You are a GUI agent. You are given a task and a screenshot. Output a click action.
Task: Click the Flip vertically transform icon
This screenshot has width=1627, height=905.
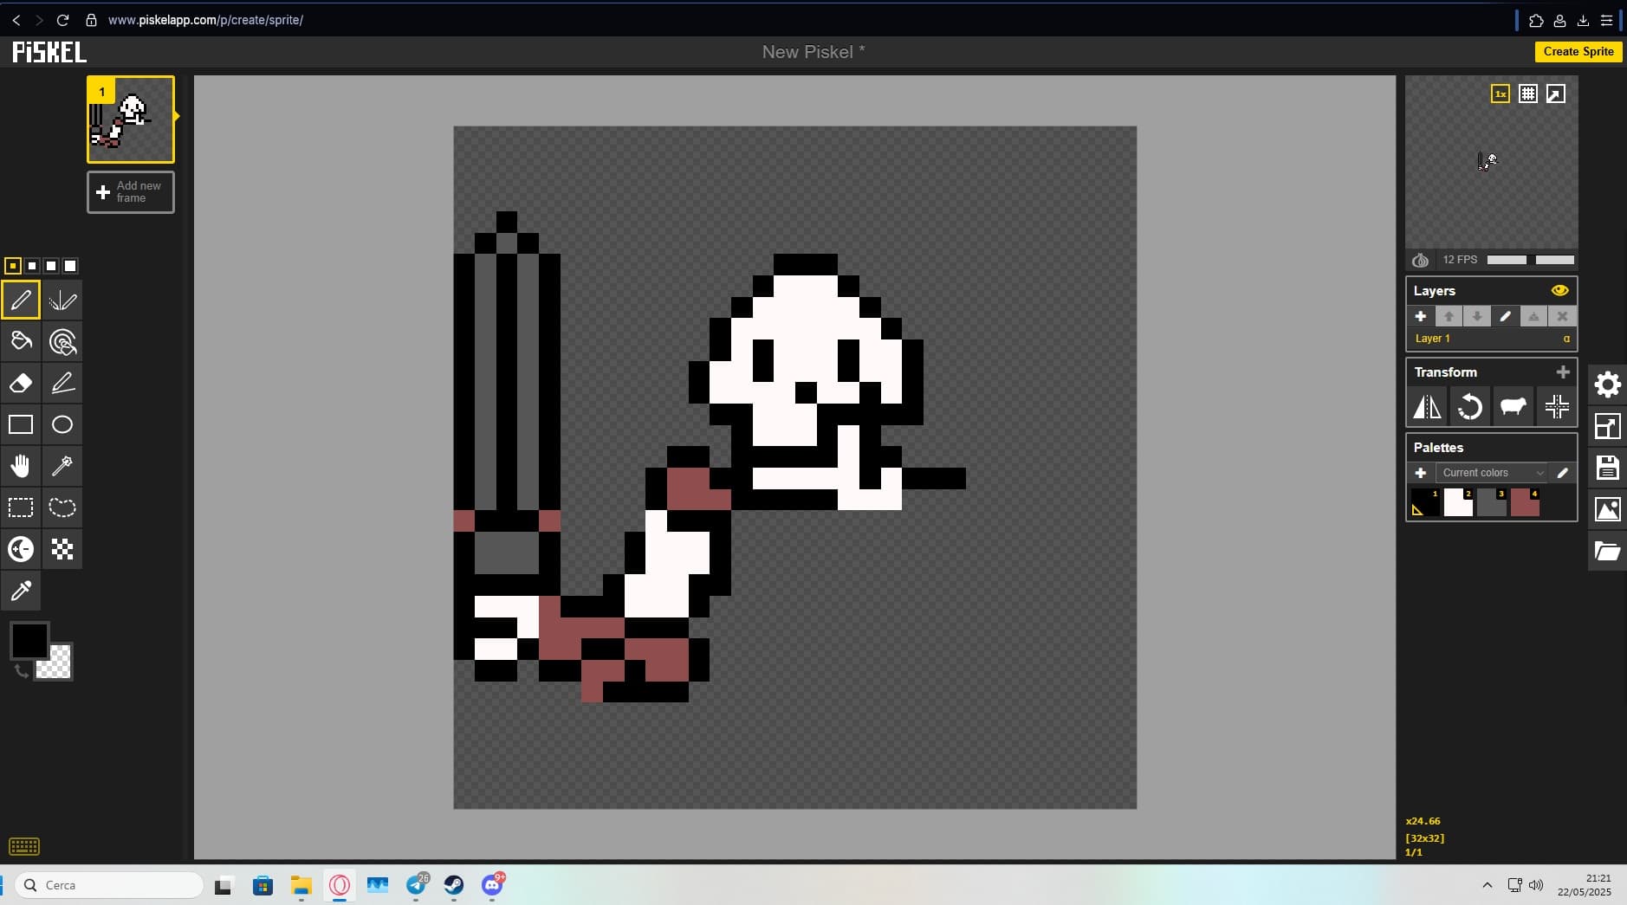click(x=1427, y=407)
